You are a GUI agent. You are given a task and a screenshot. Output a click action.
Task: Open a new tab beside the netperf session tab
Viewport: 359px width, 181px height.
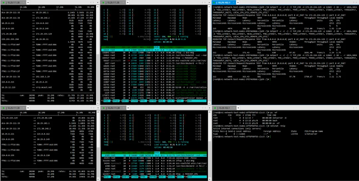tap(238, 2)
